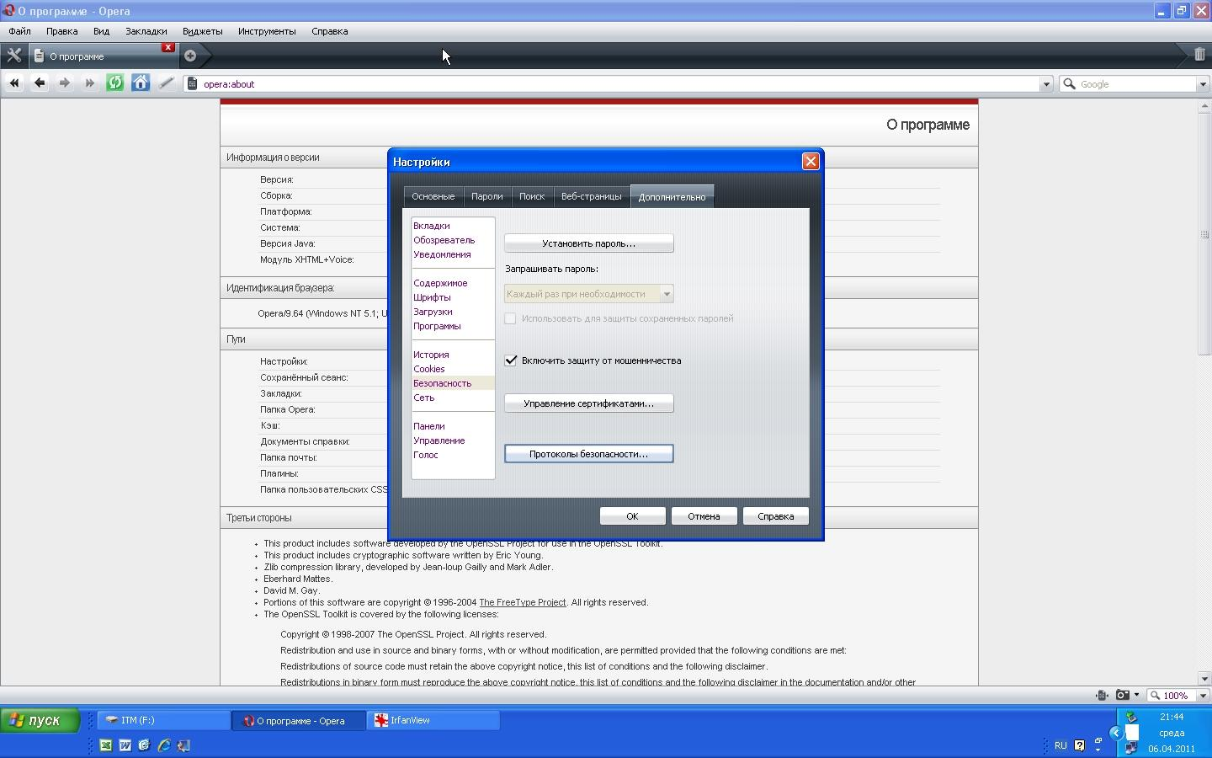This screenshot has height=758, width=1212.
Task: Click the Отмена button
Action: tap(704, 516)
